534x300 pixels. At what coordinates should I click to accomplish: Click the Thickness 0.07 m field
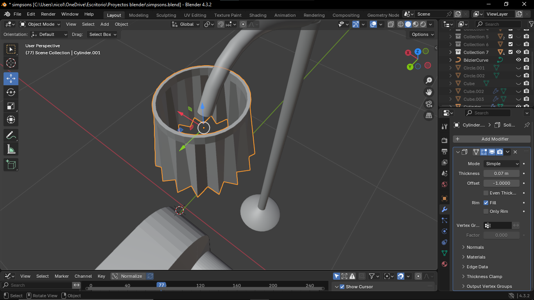[x=502, y=173]
